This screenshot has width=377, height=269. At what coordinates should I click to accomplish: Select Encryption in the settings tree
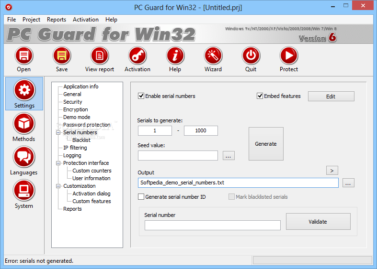76,109
